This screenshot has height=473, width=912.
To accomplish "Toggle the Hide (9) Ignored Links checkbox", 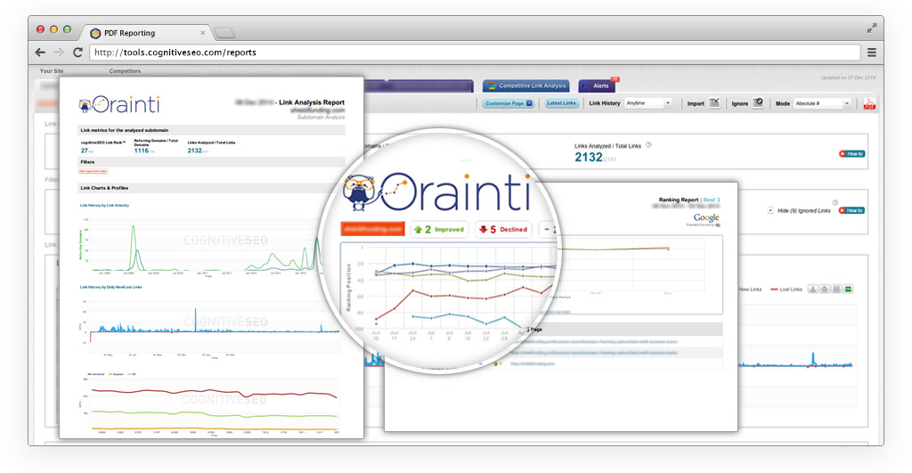I will pyautogui.click(x=770, y=210).
